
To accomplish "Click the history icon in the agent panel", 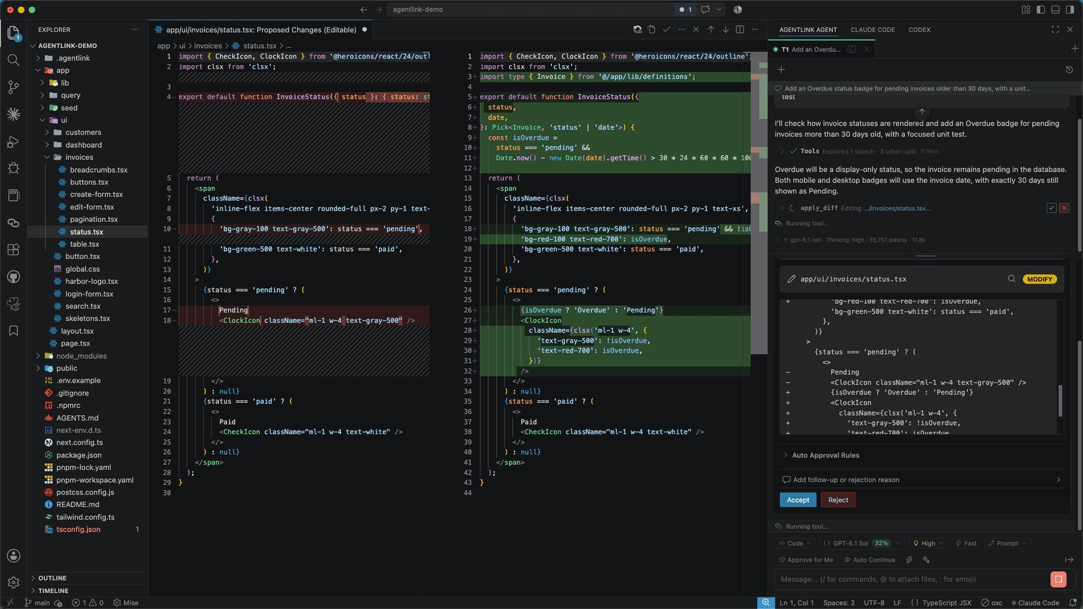I will [x=1069, y=70].
